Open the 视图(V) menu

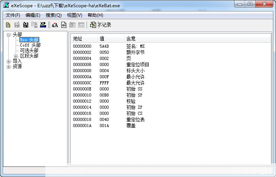click(x=74, y=15)
